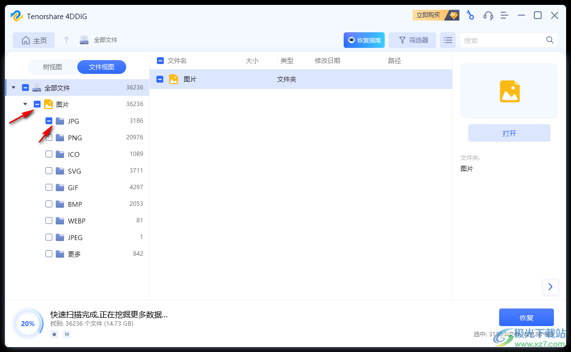Click the 图片 picture icon in tree
The height and width of the screenshot is (352, 571).
coord(48,104)
